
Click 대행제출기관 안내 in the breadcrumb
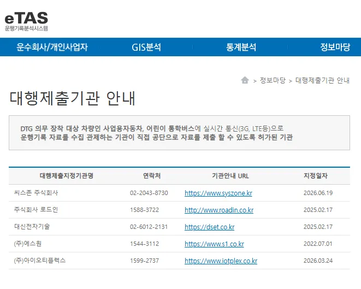pos(322,80)
